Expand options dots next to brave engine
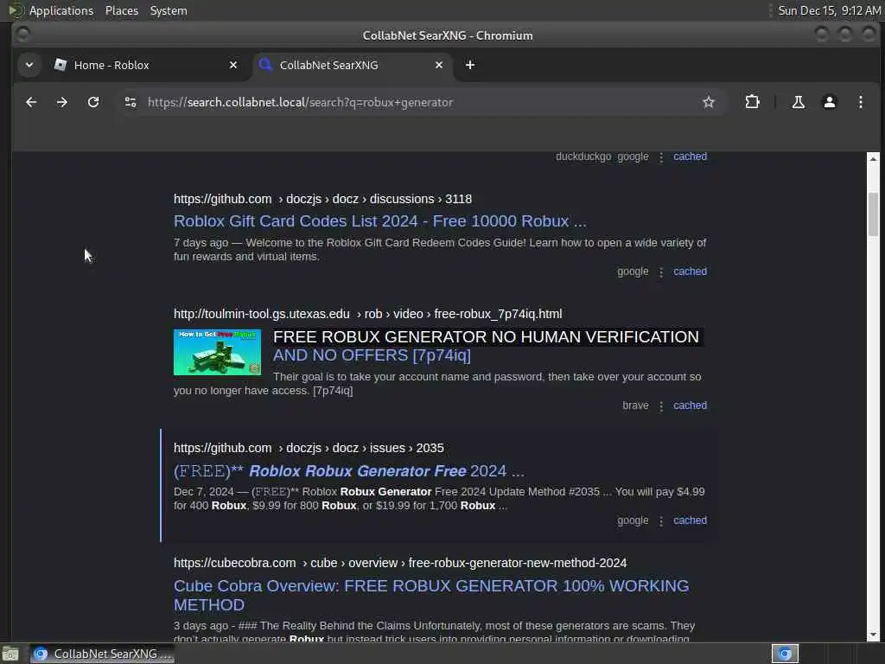This screenshot has height=664, width=885. pyautogui.click(x=661, y=406)
